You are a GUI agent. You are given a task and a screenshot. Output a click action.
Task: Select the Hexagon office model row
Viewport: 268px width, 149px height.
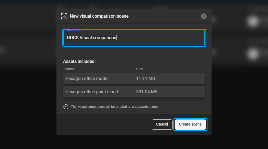tap(134, 79)
